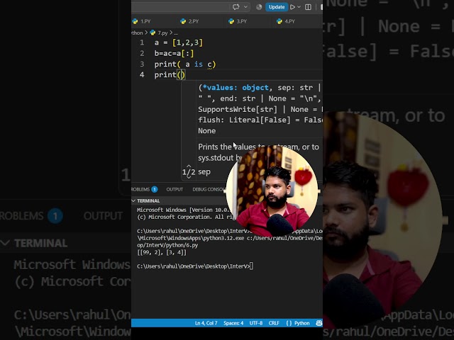Open the Output panel tab

tap(175, 189)
